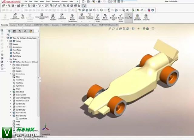This screenshot has height=140, width=194.
Task: Click the Bill of Materials tool
Action: [105, 17]
